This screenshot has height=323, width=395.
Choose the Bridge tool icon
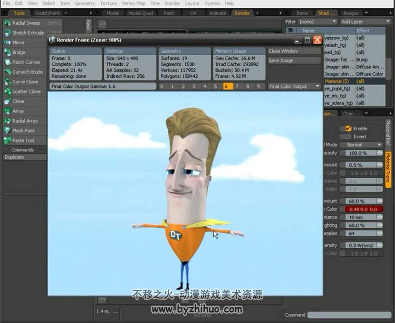(x=7, y=52)
